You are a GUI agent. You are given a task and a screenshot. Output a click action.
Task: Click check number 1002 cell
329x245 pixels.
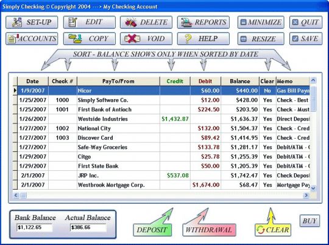point(63,128)
